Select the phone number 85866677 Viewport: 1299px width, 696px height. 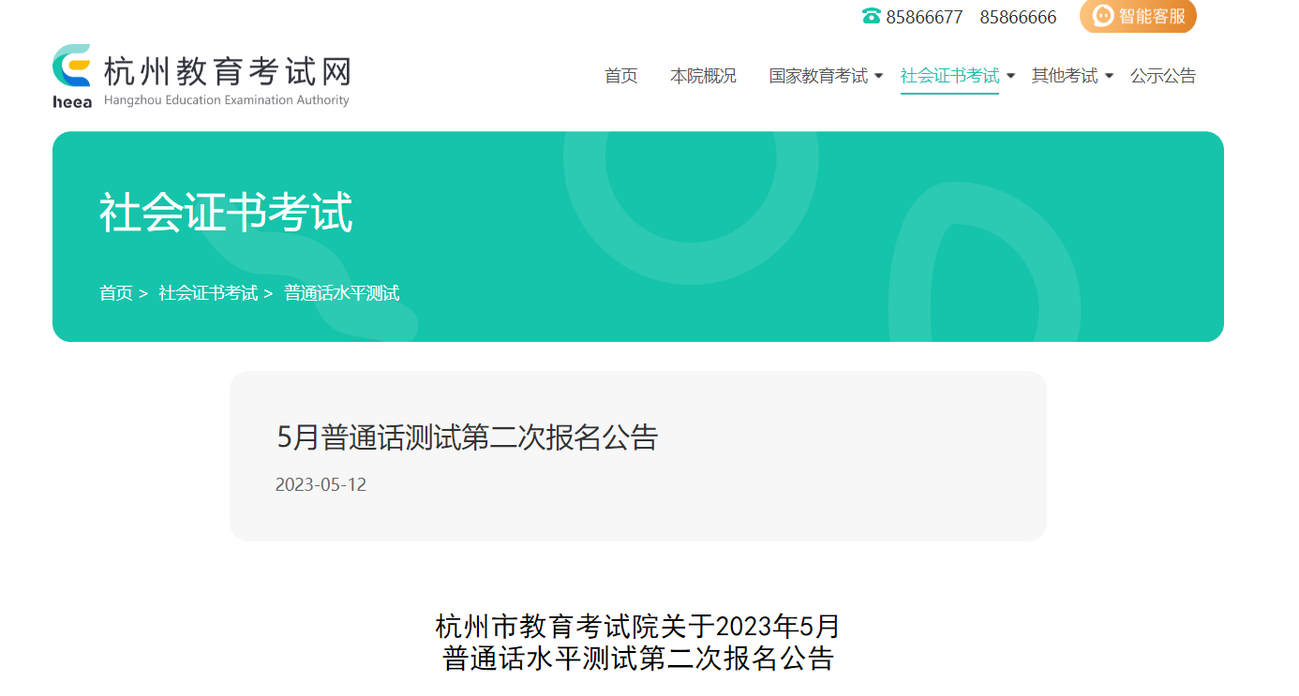click(x=923, y=18)
